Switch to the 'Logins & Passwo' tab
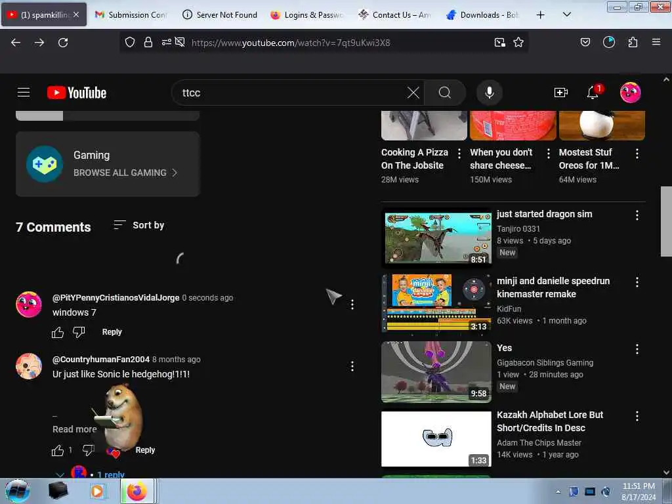The width and height of the screenshot is (672, 504). pyautogui.click(x=307, y=14)
